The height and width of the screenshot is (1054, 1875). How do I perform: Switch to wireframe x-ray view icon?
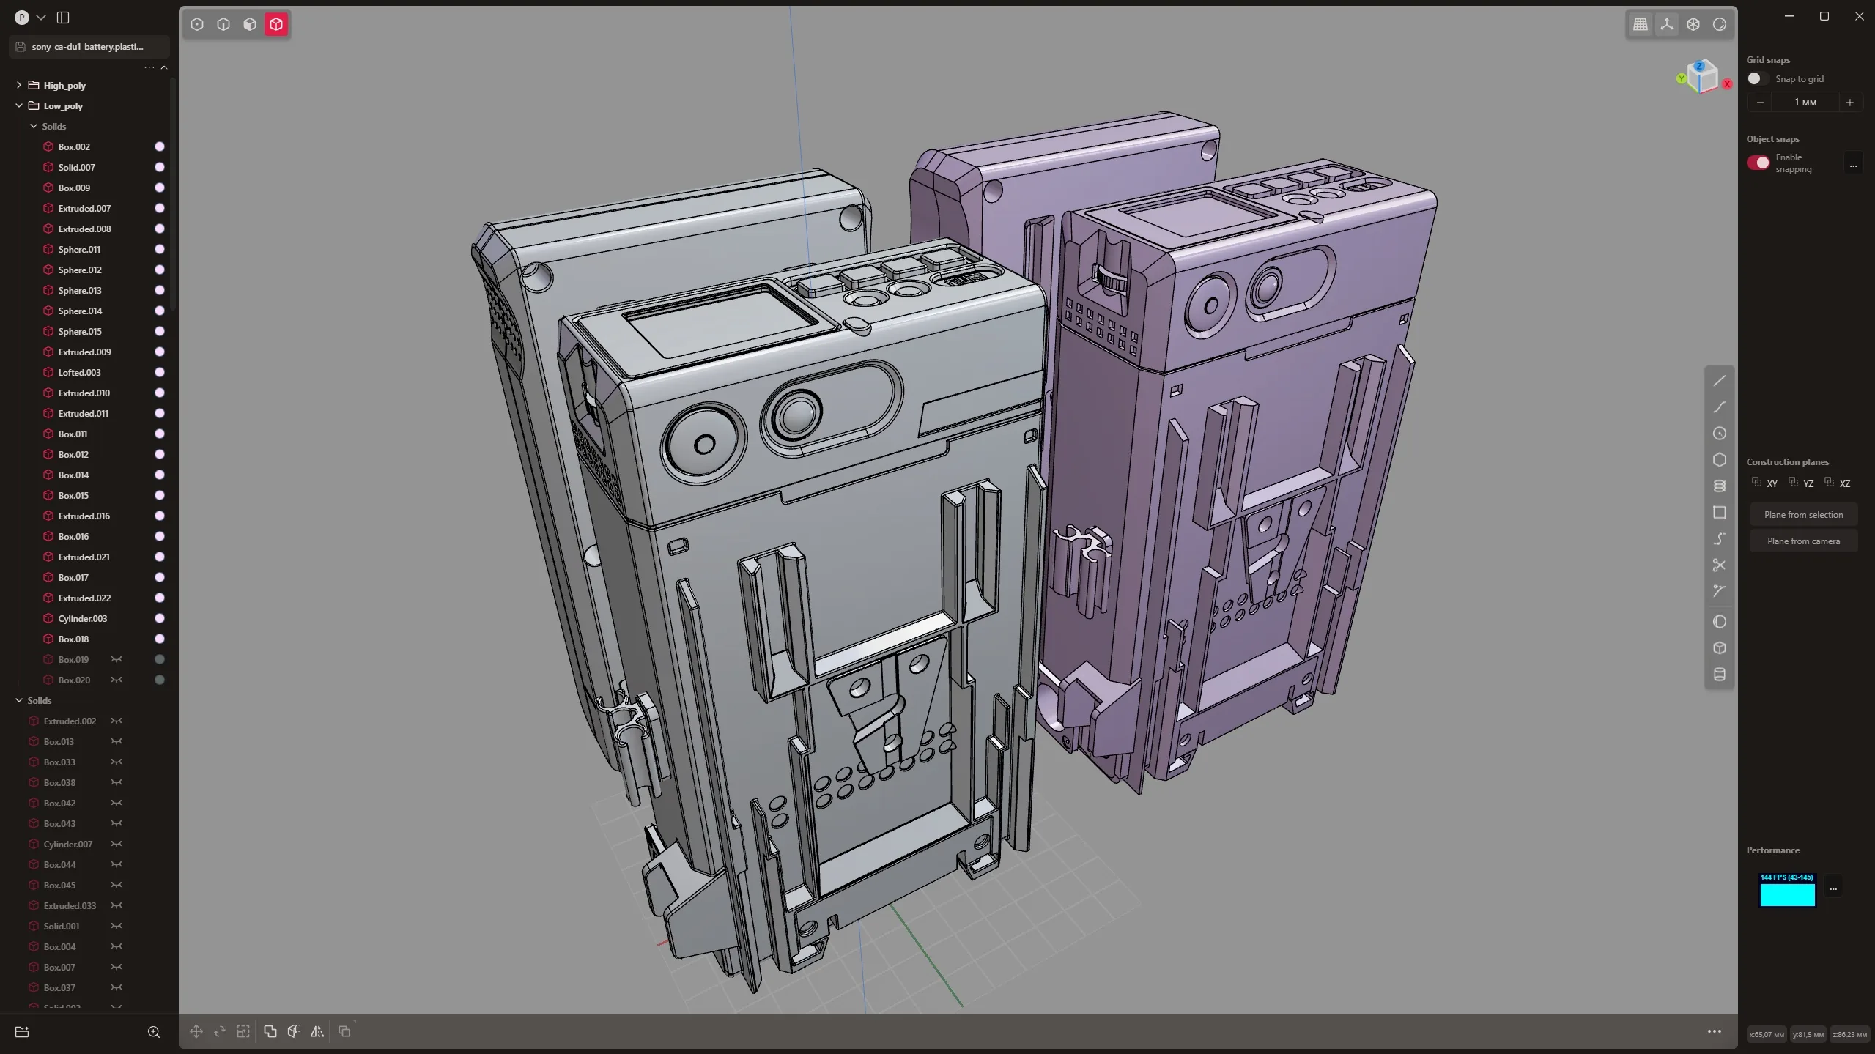(x=1693, y=24)
